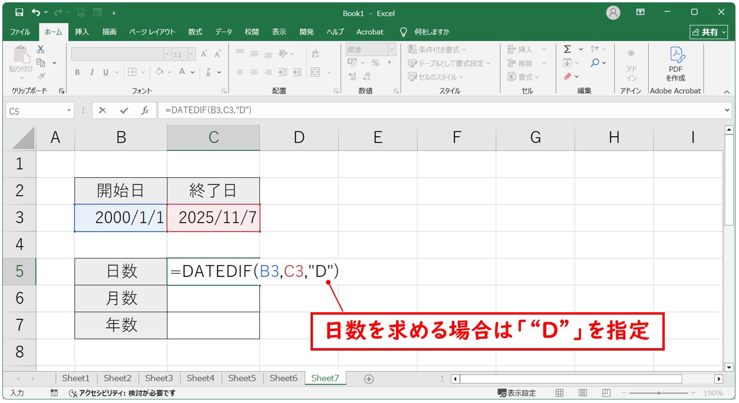The image size is (739, 403).
Task: Toggle bold formatting with the B icon
Action: click(x=77, y=72)
